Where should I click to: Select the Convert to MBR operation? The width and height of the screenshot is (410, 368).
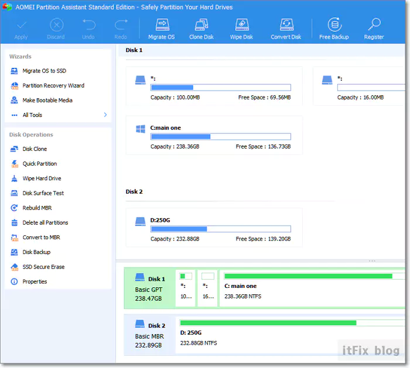click(42, 238)
